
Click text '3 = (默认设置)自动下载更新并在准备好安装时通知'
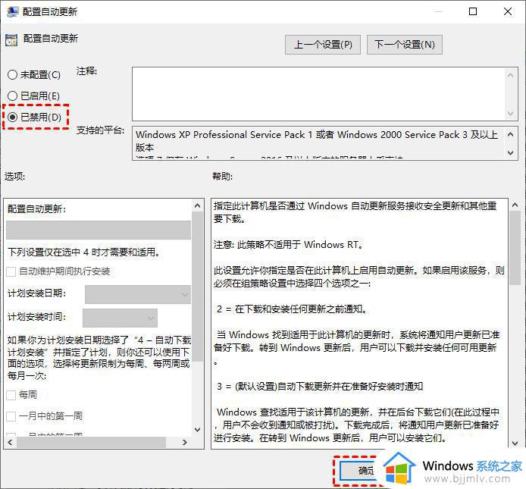tap(319, 387)
